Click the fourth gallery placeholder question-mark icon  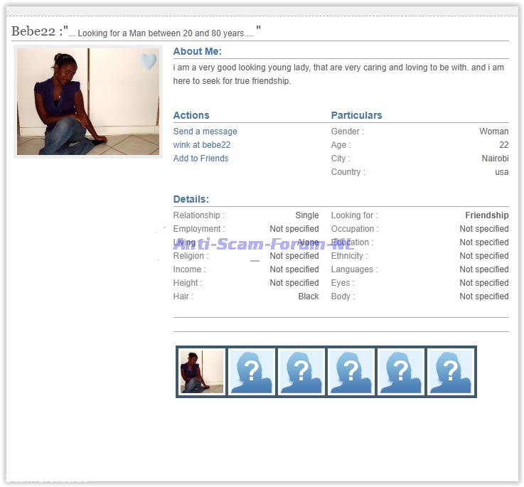(x=351, y=372)
